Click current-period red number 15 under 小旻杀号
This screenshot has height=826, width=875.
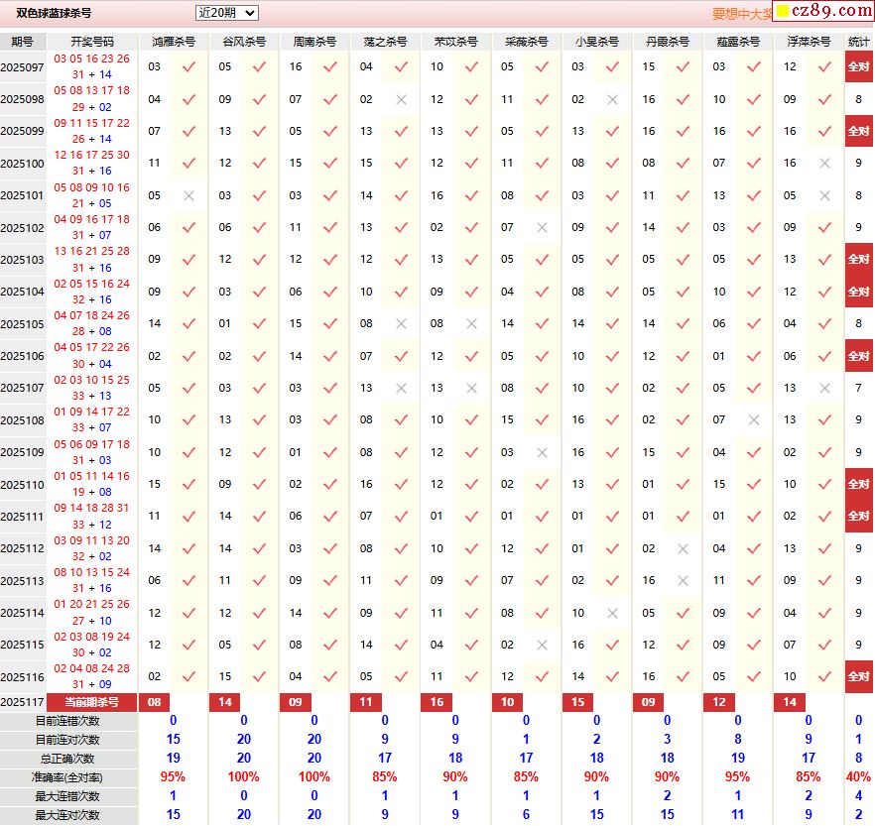tap(577, 702)
